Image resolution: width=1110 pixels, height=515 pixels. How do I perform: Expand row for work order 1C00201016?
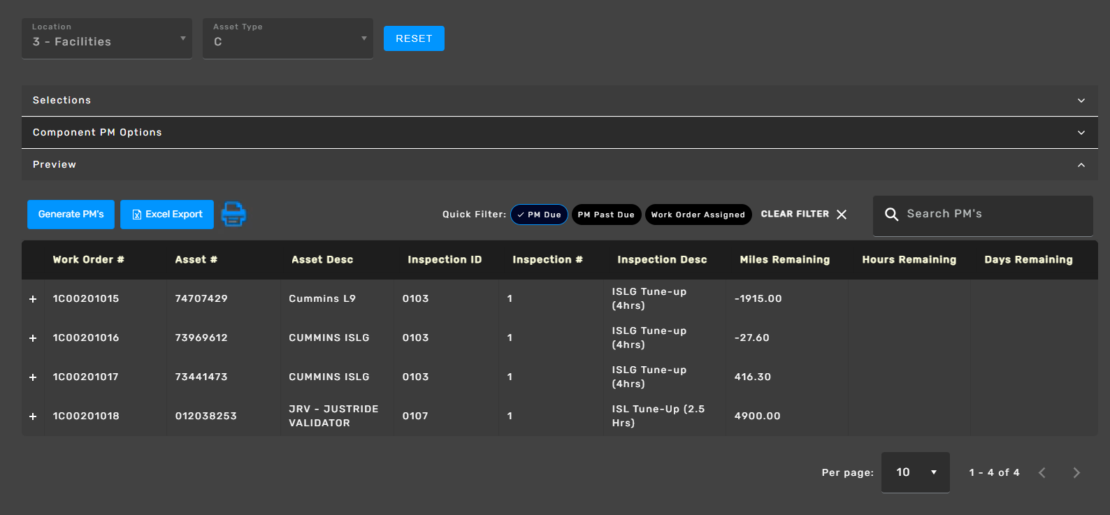pos(33,338)
